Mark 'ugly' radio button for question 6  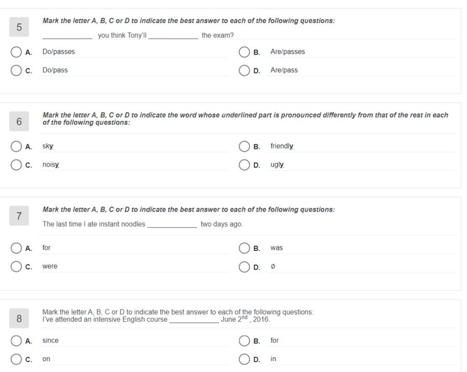click(x=244, y=165)
